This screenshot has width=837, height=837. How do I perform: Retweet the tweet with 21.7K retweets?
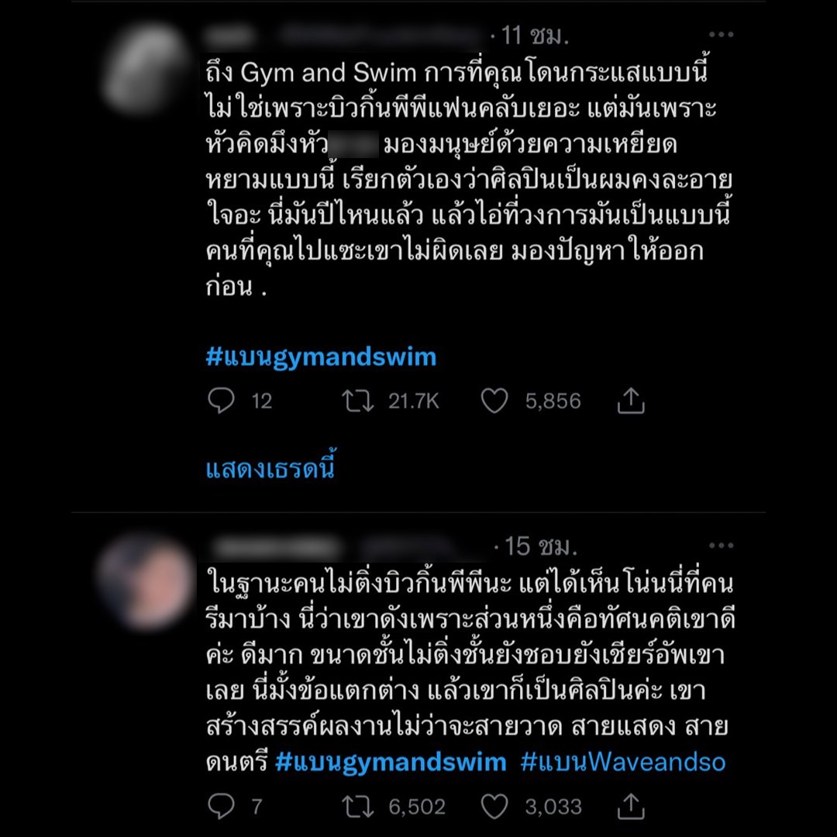[x=357, y=401]
